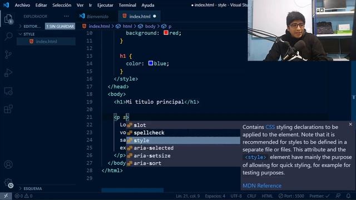Viewport: 356px width, 200px height.
Task: Click the Prettier status item
Action: coord(319,196)
